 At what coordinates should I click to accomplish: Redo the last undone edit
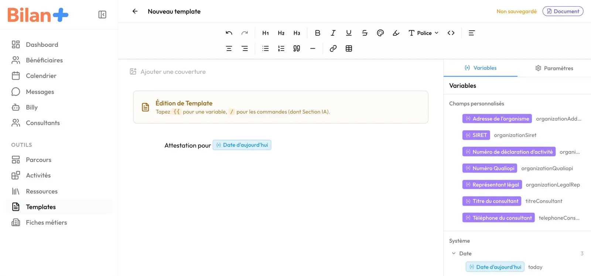coord(245,33)
